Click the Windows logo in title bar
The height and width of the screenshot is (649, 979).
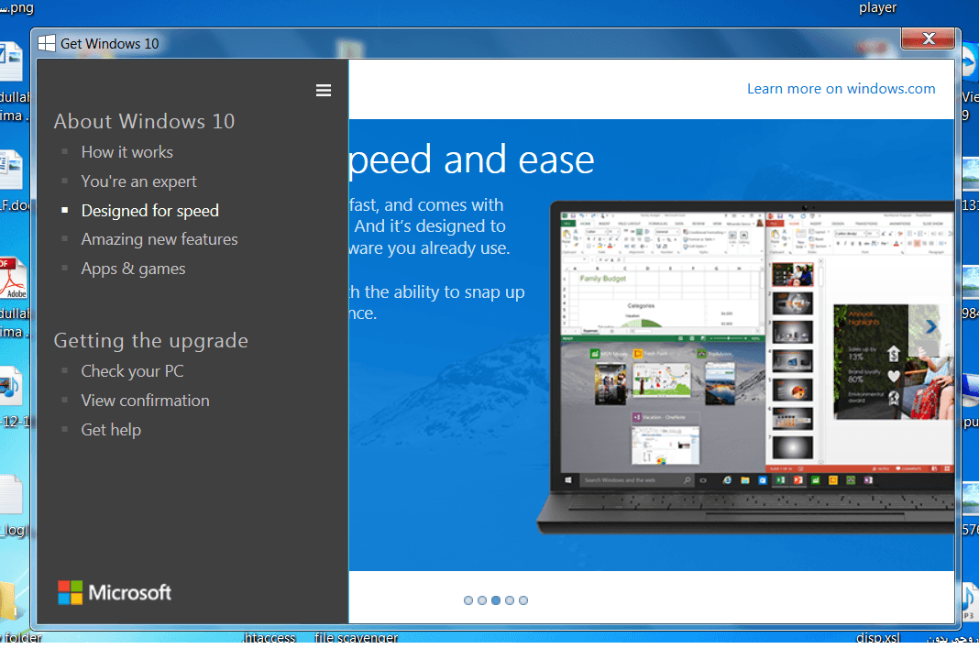[46, 43]
